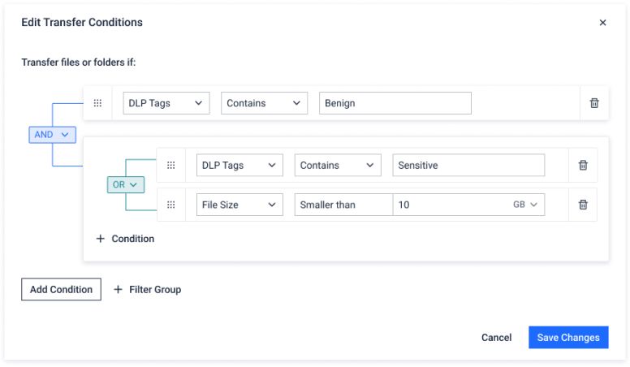Viewport: 630px width, 367px height.
Task: Click drag handle of File Size row
Action: [170, 205]
